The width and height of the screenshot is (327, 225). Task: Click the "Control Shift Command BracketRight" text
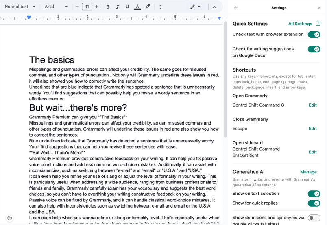point(256,152)
